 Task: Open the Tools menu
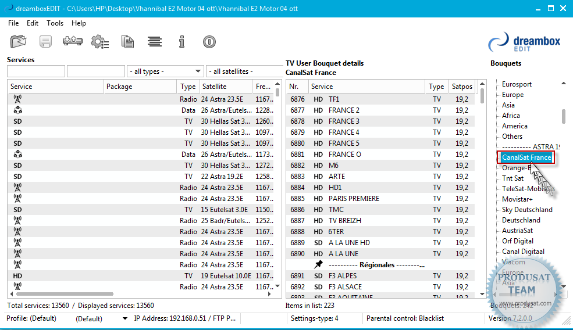tap(55, 23)
